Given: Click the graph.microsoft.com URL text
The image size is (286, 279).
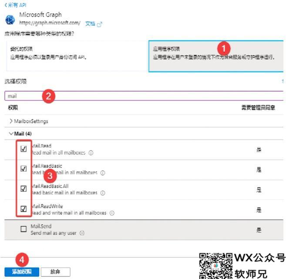Looking at the screenshot, I should [x=50, y=23].
